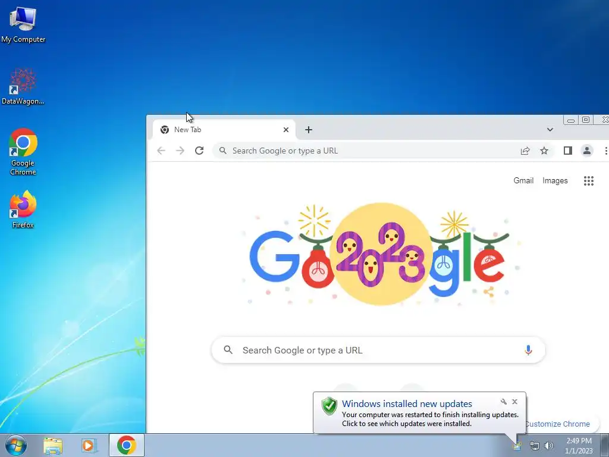
Task: Launch Firefox desktop shortcut
Action: pos(23,209)
